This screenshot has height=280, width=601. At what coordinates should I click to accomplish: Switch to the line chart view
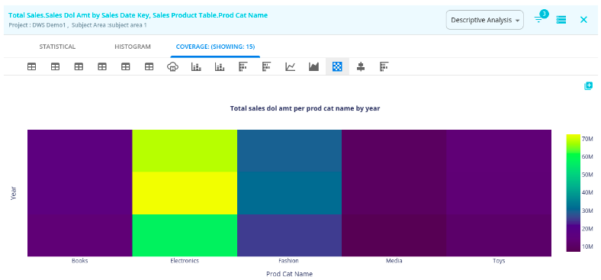click(290, 66)
